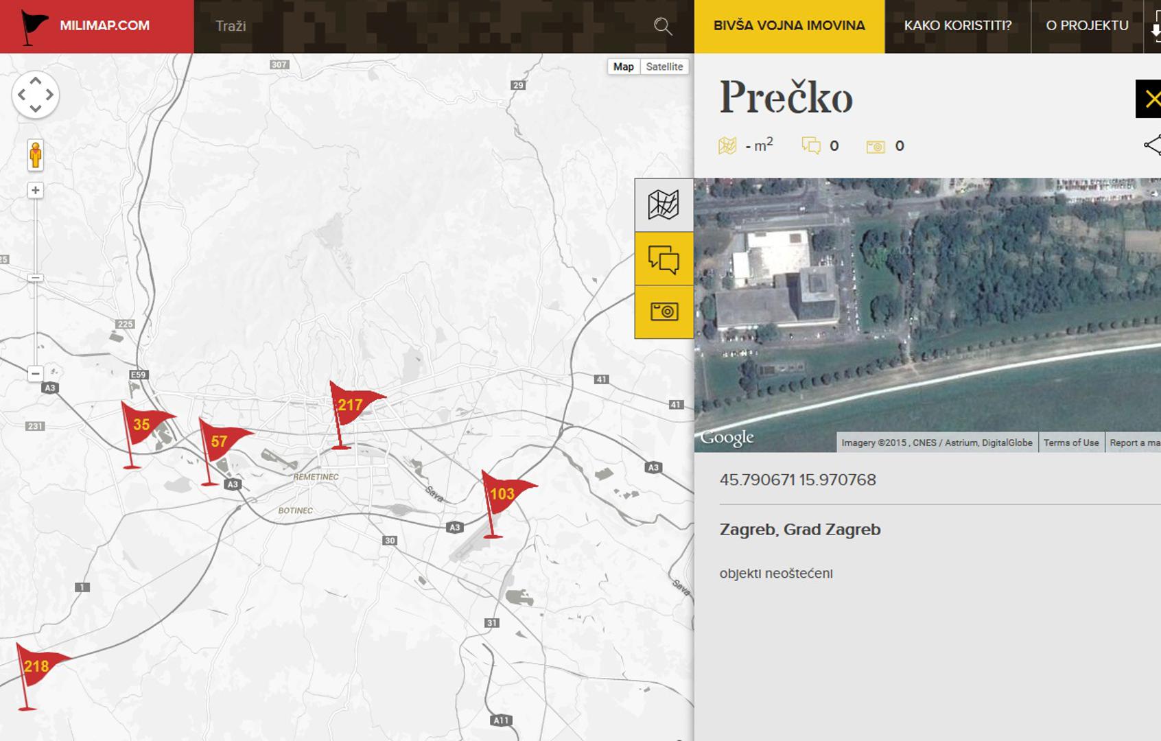Viewport: 1161px width, 741px height.
Task: Open the Bivša vojna imovina tab
Action: (x=789, y=26)
